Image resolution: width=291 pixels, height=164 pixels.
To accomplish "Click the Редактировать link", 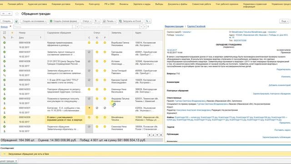I will [x=283, y=69].
